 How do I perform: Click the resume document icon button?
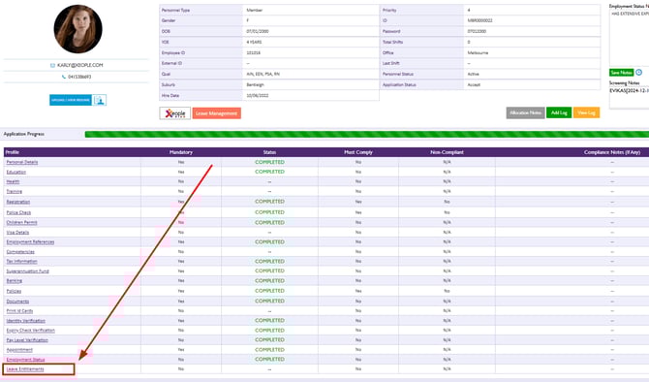100,100
